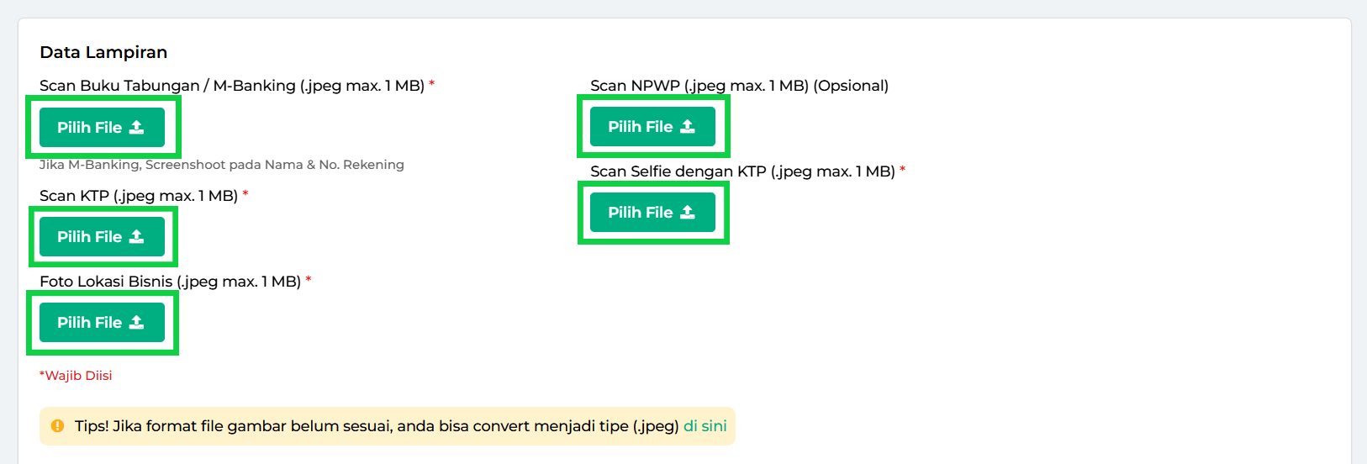Click Pilih File for Scan Selfie dengan KTP
This screenshot has height=464, width=1367.
[652, 213]
